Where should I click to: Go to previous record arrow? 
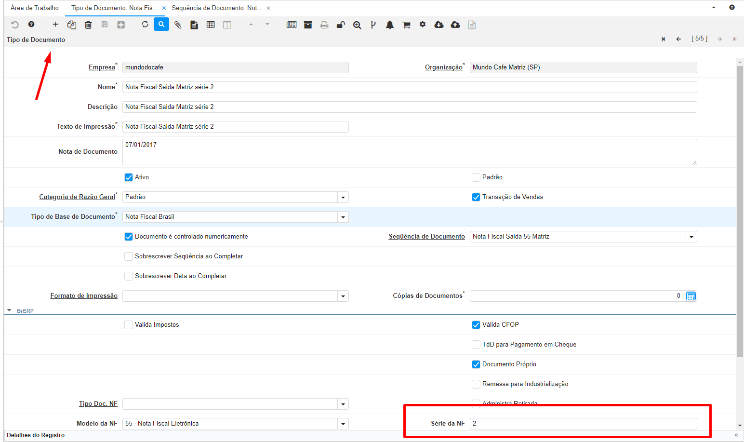click(678, 39)
